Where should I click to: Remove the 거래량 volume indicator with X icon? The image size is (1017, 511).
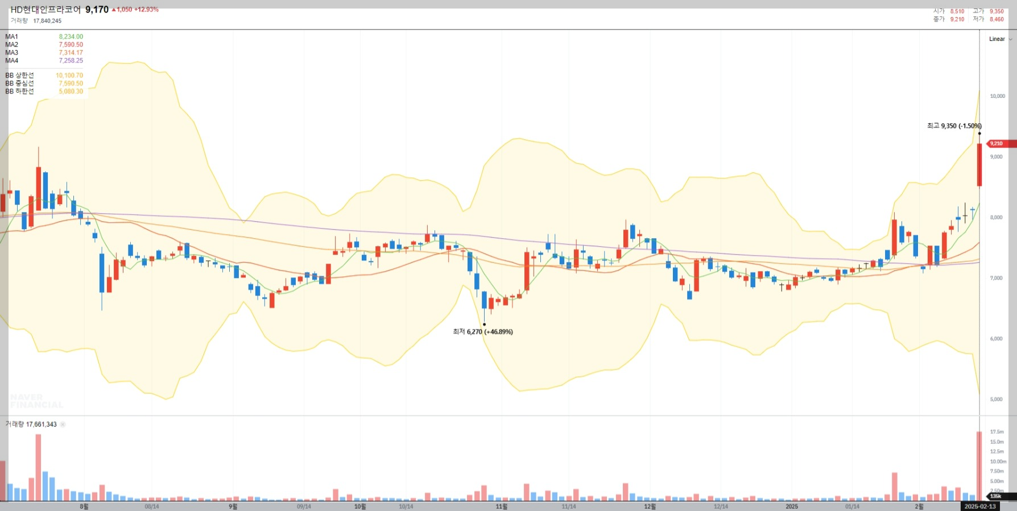(63, 425)
